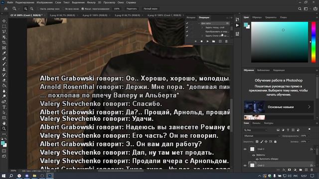Open the layer filter kind dropdown
Image resolution: width=319 pixels, height=179 pixels.
coord(255,130)
